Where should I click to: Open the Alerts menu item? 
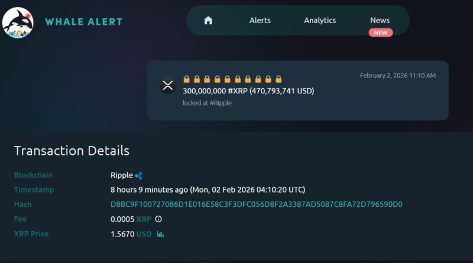click(x=260, y=20)
